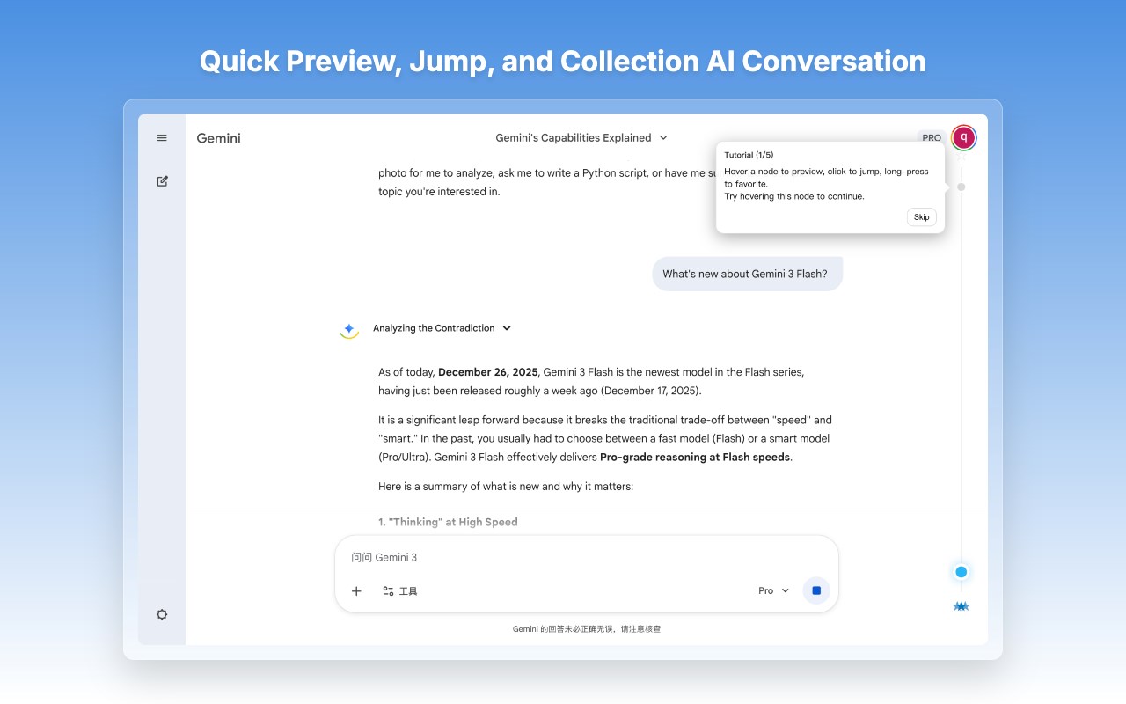Viewport: 1126px width, 704px height.
Task: Click the active blue timeline node
Action: click(961, 572)
